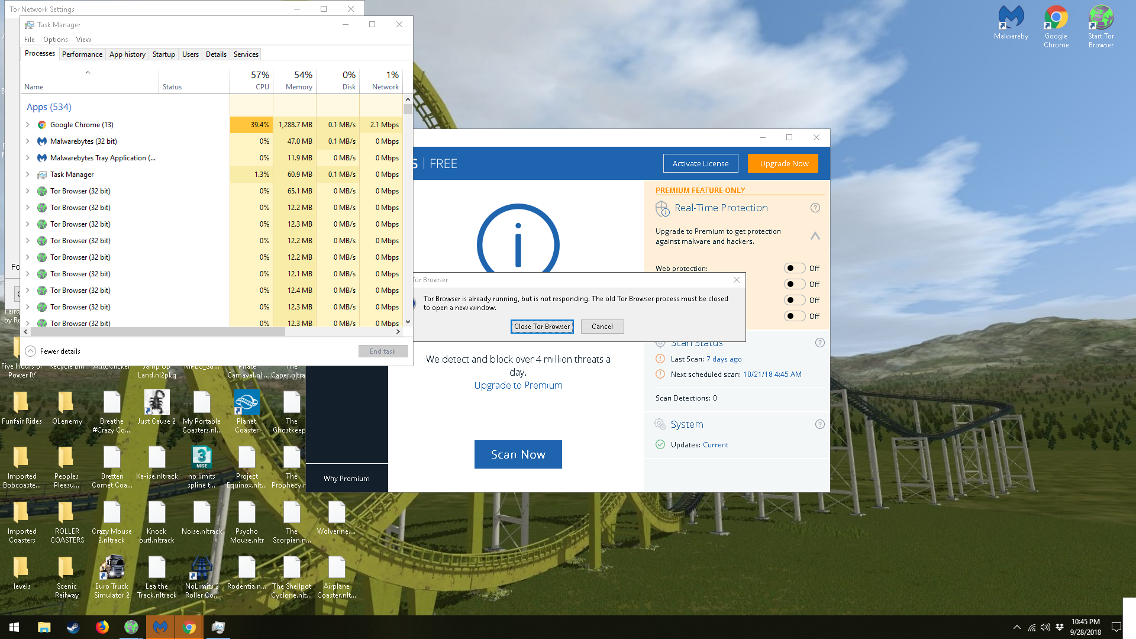Launch the Start Tor Browser desktop shortcut

point(1100,24)
